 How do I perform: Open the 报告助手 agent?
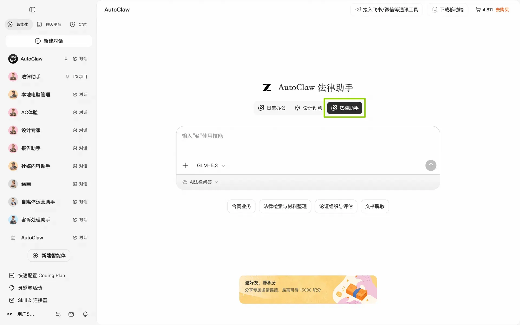click(31, 148)
